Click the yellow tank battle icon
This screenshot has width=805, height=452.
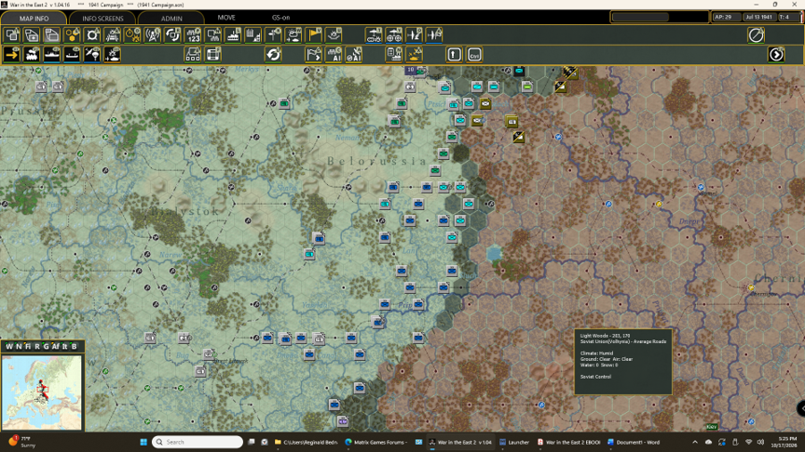[x=415, y=54]
